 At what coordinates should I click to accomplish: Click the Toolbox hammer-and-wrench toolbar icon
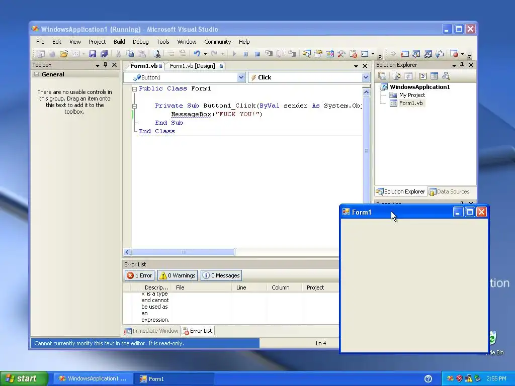[x=341, y=54]
